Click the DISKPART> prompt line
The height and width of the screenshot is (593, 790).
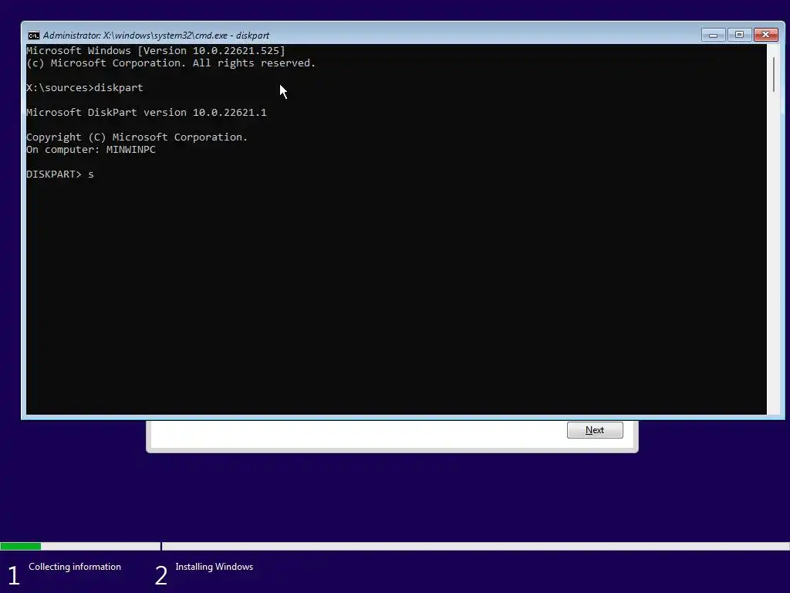(x=60, y=174)
